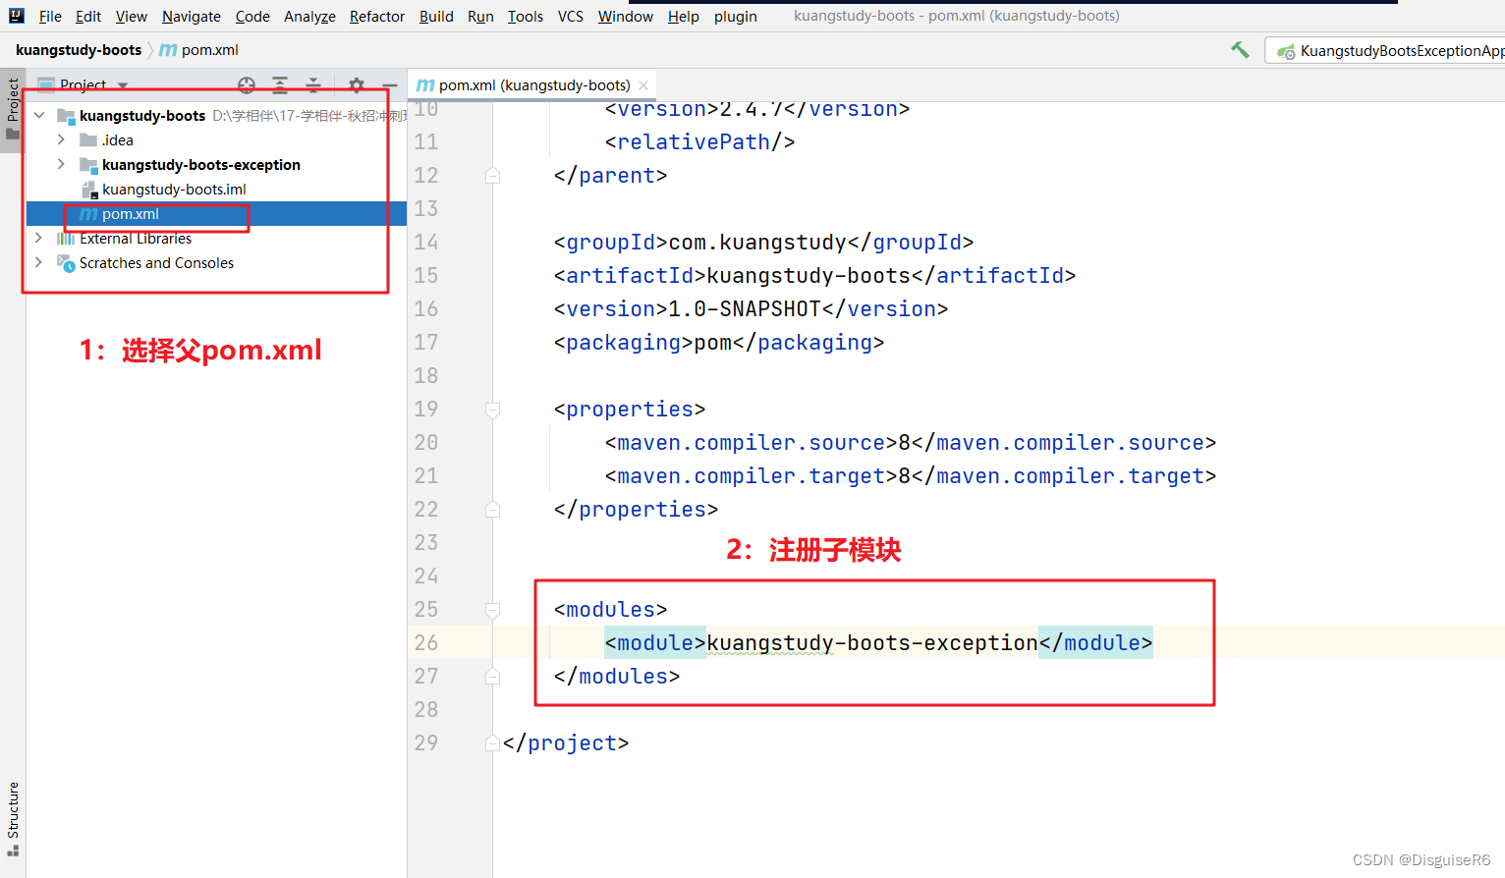
Task: Click the relativePath tag on line 11
Action: click(699, 142)
